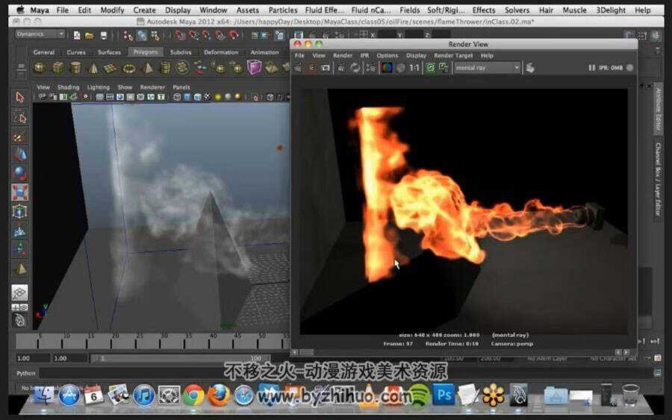
Task: Select the arrow Select tool in toolbox
Action: 19,98
